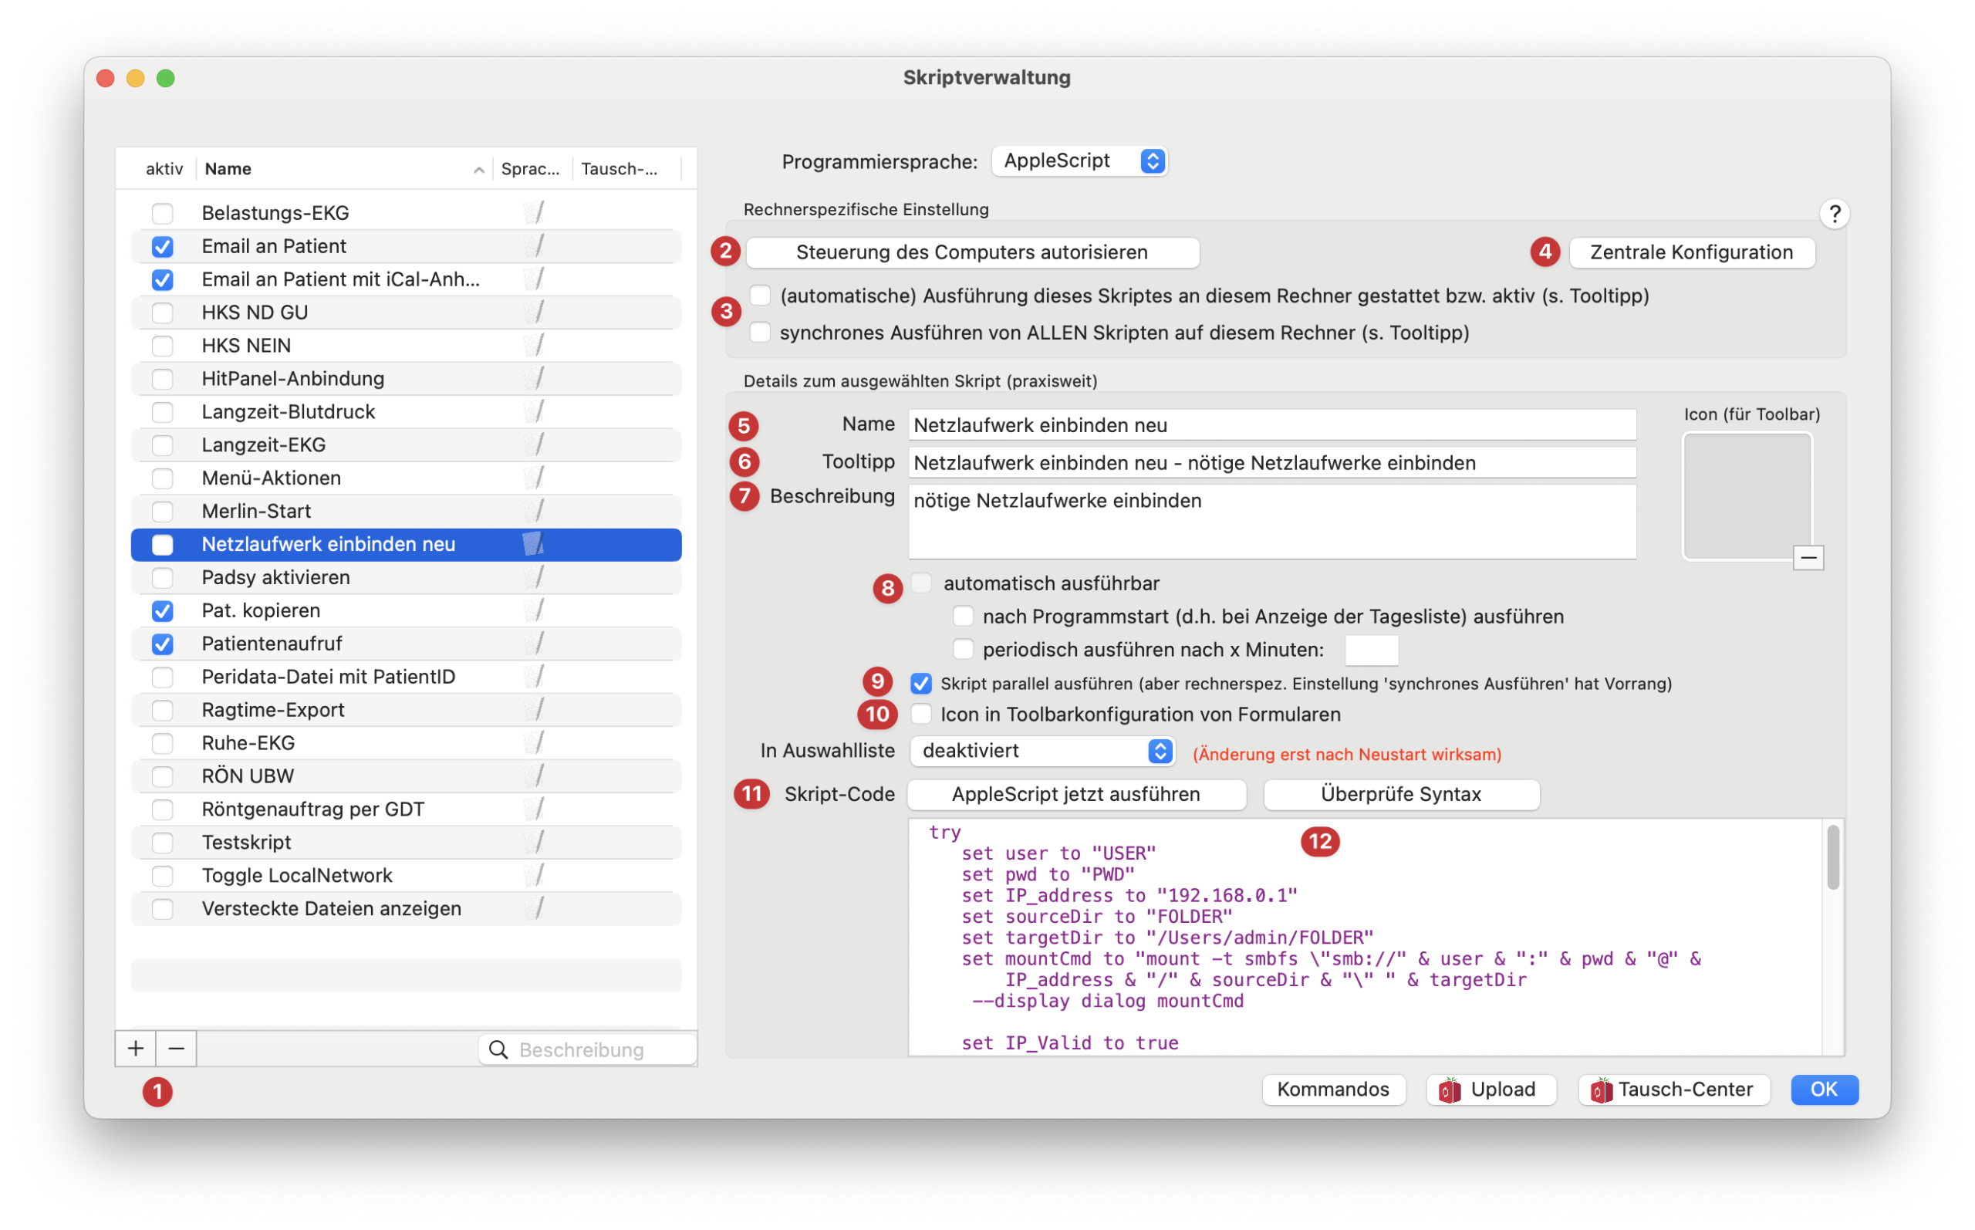The width and height of the screenshot is (1975, 1230).
Task: Open the Programmiersprache AppleScript dropdown
Action: coord(1079,161)
